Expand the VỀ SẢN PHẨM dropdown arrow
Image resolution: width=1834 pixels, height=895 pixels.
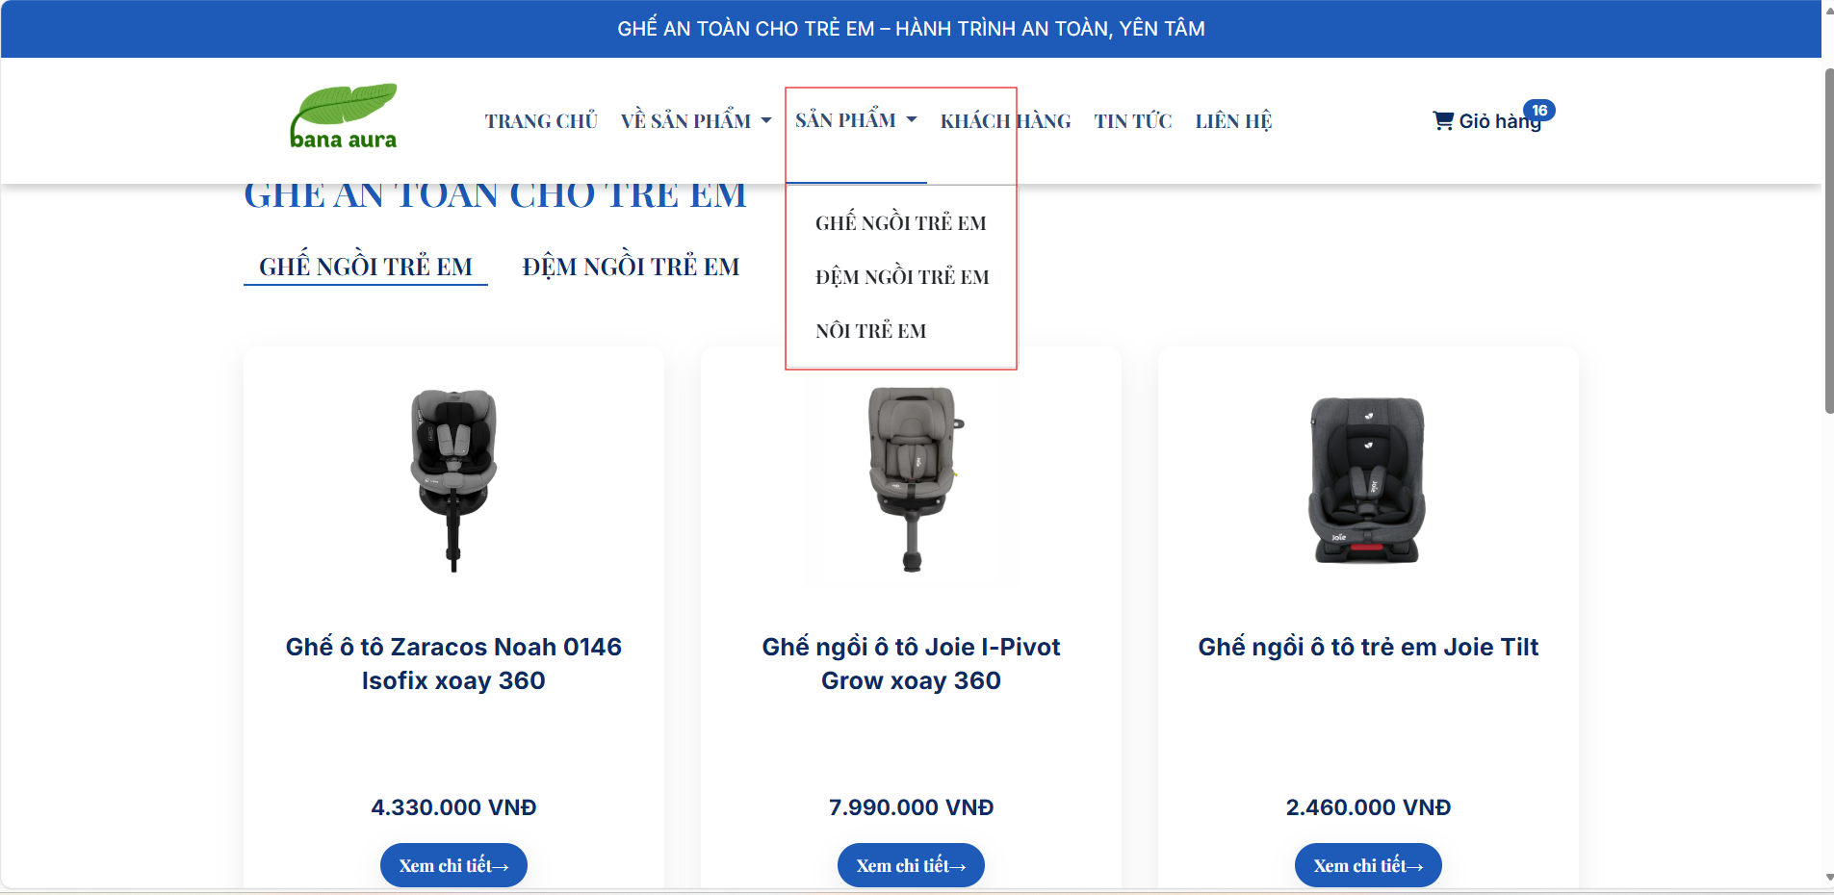tap(766, 121)
